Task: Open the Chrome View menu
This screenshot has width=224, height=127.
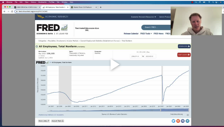Action: pos(26,2)
